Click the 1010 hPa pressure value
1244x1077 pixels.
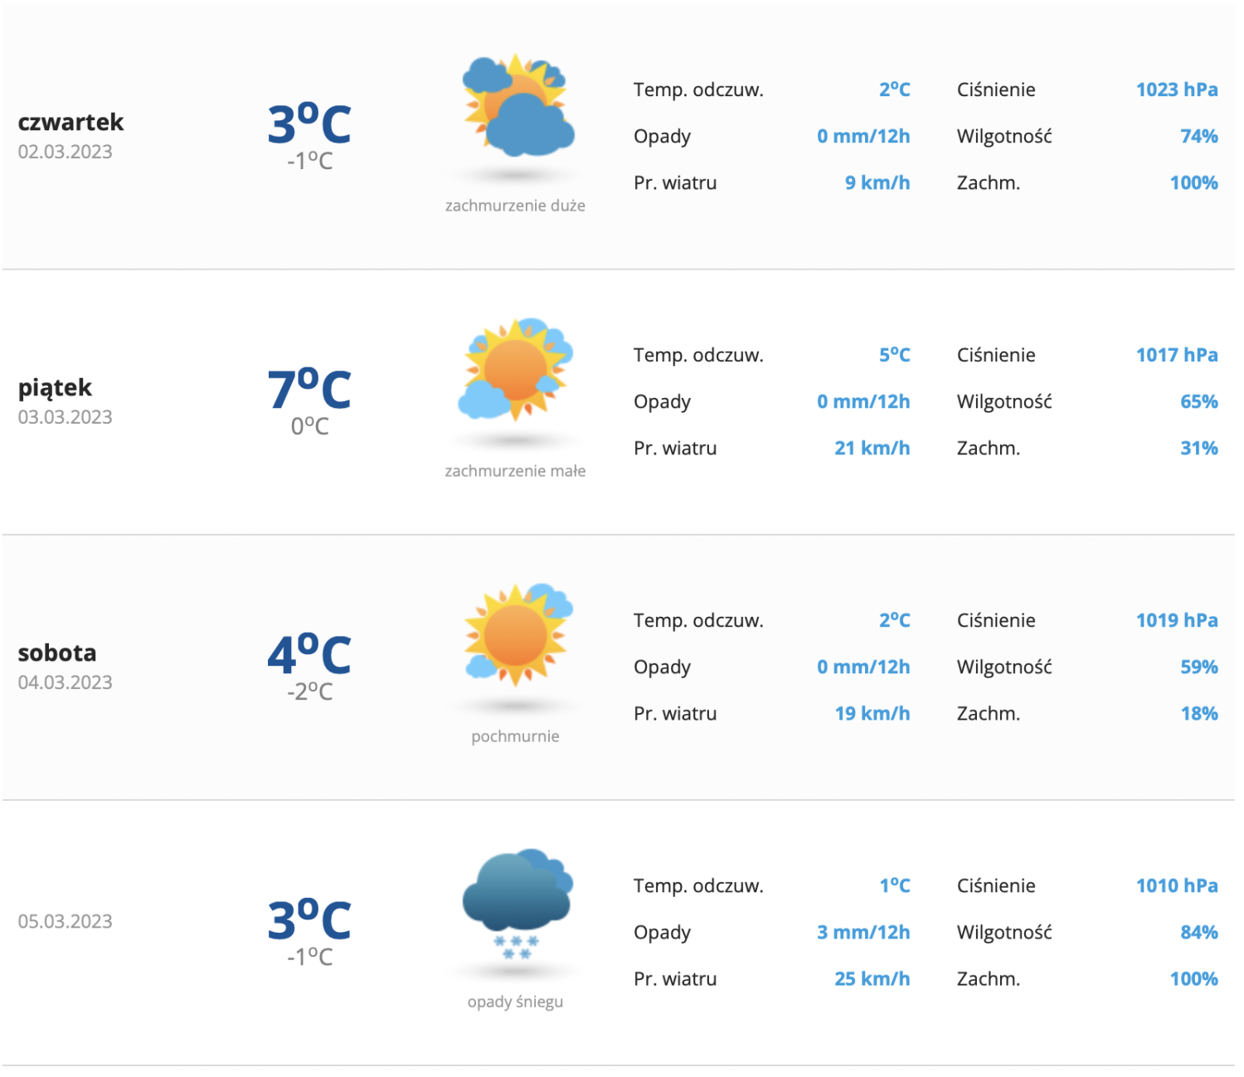tap(1177, 885)
